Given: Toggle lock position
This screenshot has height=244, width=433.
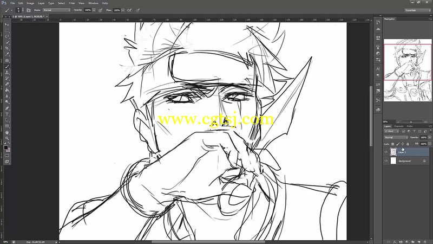Looking at the screenshot, I should [403, 144].
